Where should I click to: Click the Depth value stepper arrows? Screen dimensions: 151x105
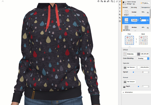click(148, 86)
